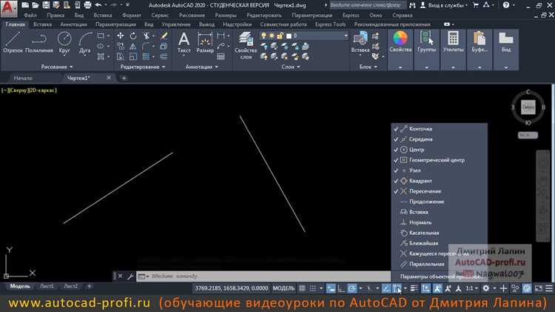Toggle the Конточка object snap

click(x=439, y=129)
